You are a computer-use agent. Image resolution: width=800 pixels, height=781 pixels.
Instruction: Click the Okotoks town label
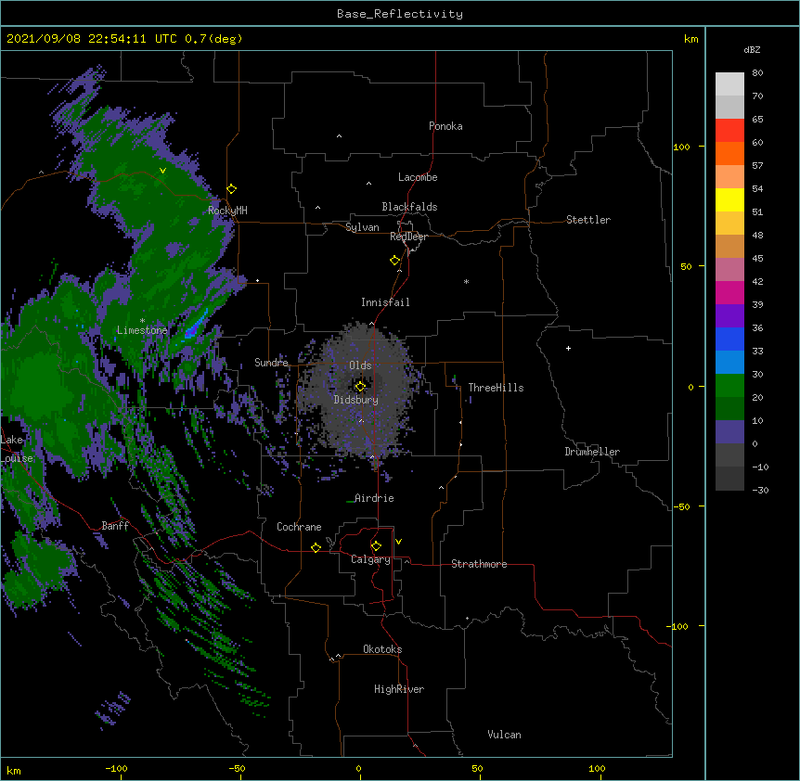coord(382,649)
